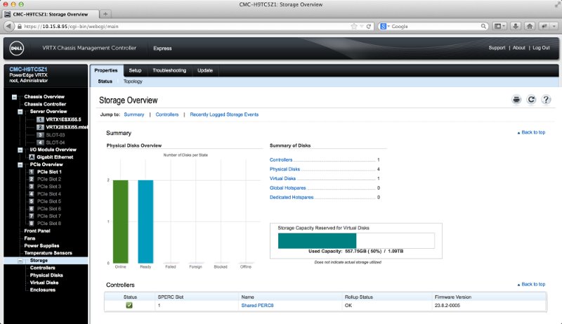The image size is (562, 324).
Task: Open Enclosures in the Storage tree
Action: [x=43, y=290]
